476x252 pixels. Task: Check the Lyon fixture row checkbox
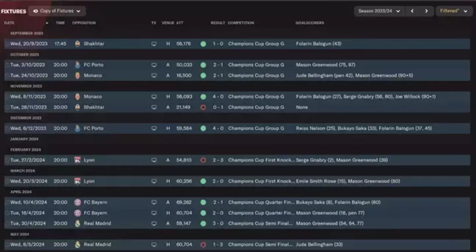[x=7, y=160]
